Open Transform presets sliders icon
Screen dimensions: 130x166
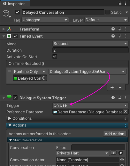tap(119, 29)
